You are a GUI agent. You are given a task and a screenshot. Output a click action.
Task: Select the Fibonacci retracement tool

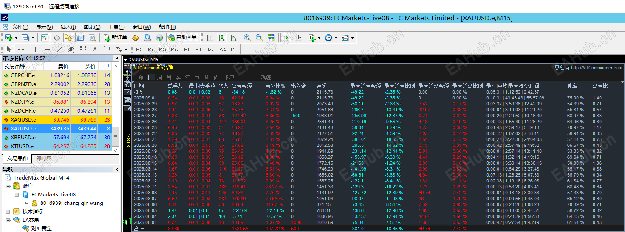pyautogui.click(x=83, y=49)
